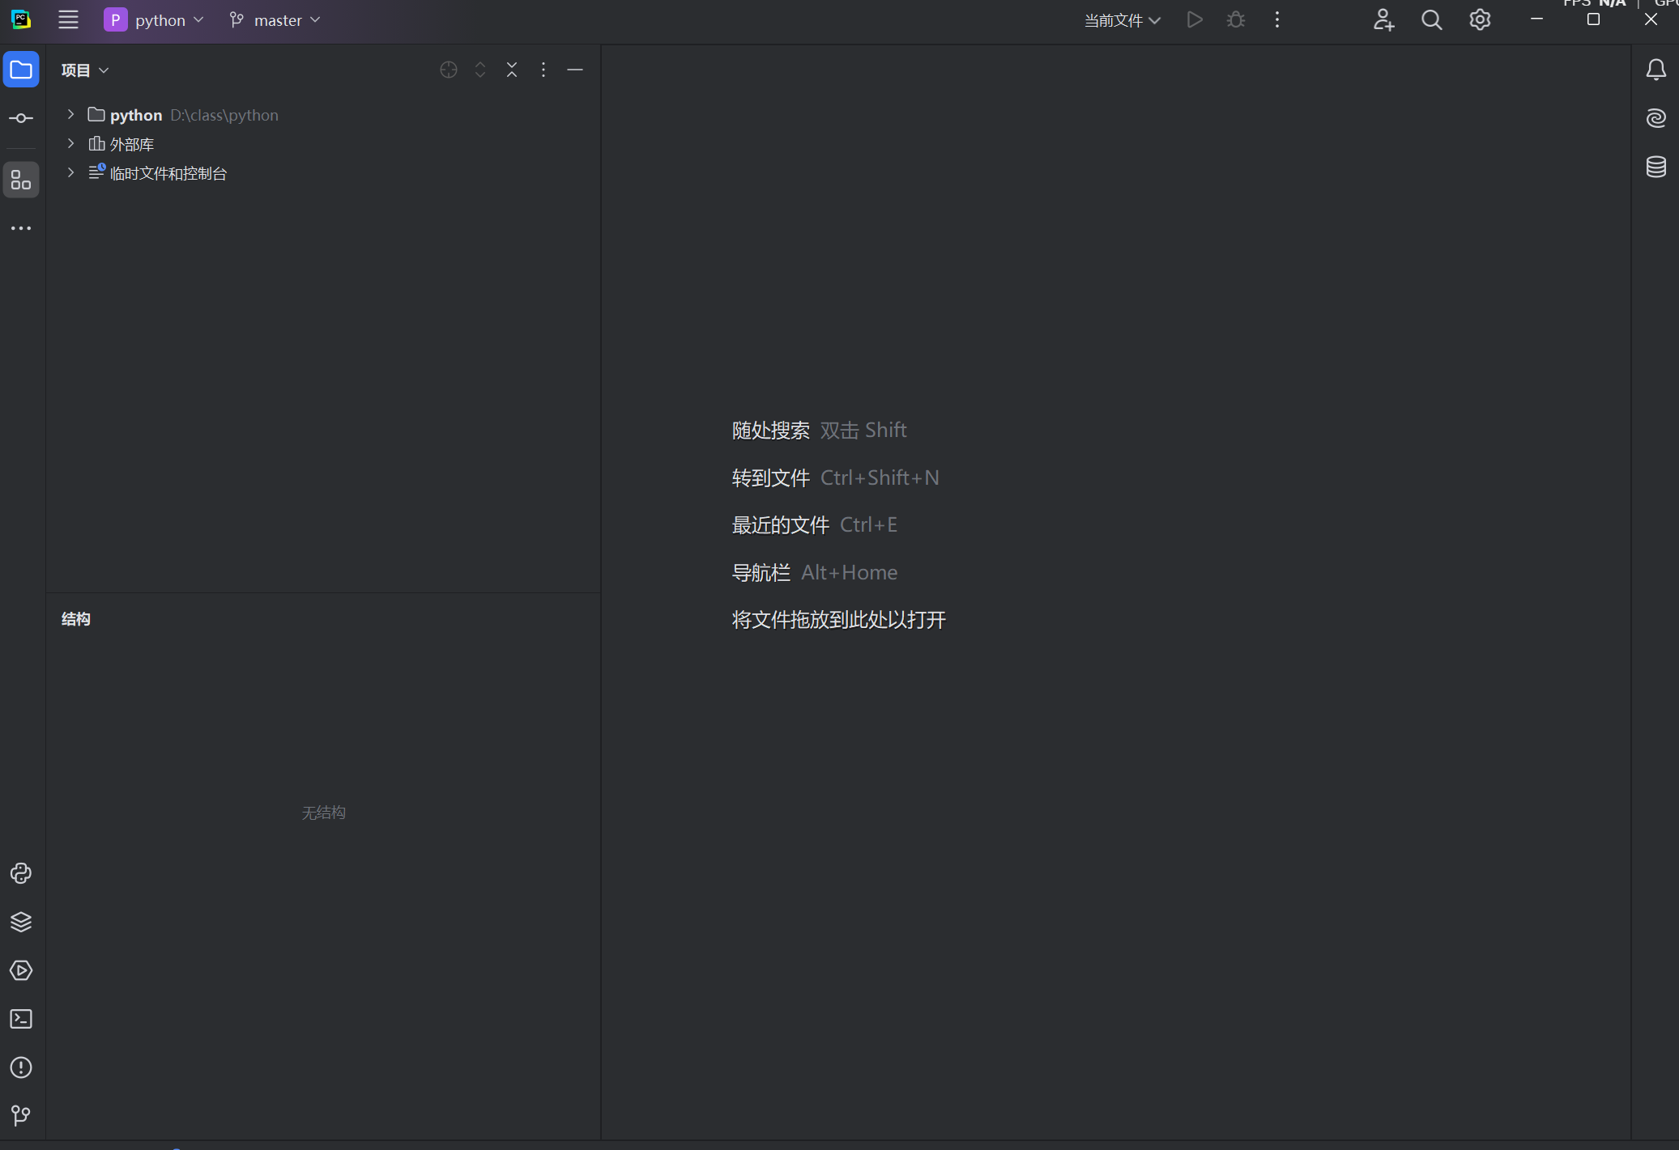Open the Python Packages tool window
This screenshot has height=1150, width=1679.
(21, 922)
